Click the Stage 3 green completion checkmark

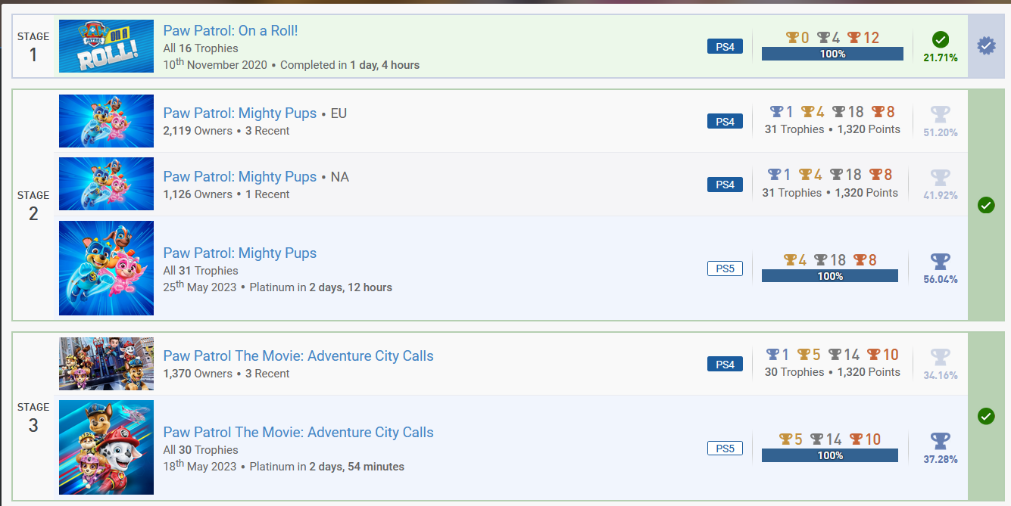click(x=986, y=416)
